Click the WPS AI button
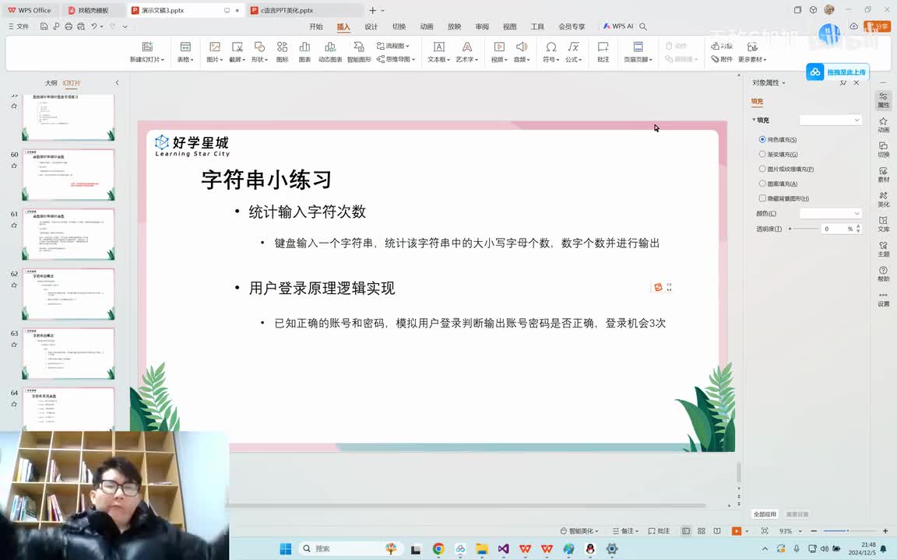 tap(618, 26)
